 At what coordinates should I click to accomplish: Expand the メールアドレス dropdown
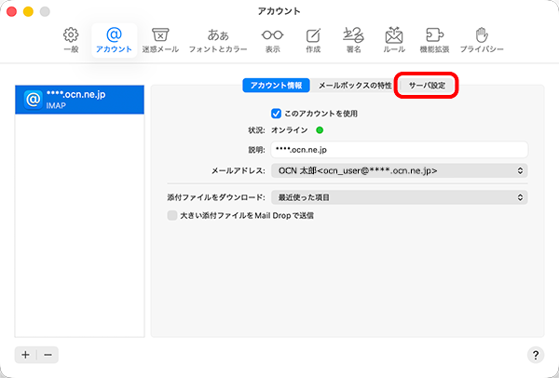(398, 170)
